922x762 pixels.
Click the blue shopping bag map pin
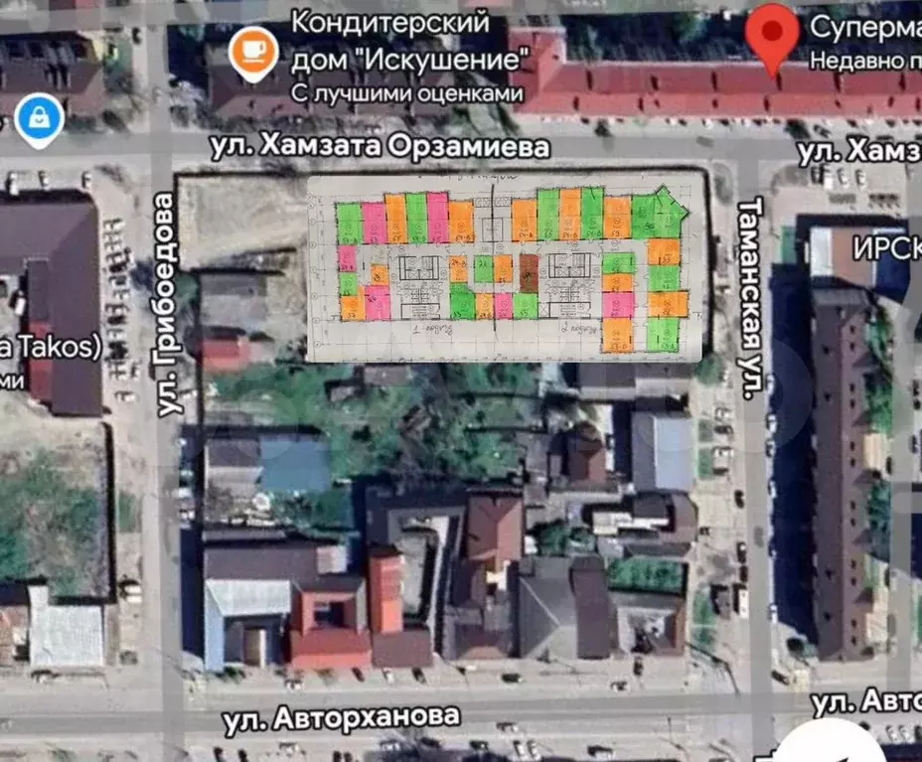point(39,120)
